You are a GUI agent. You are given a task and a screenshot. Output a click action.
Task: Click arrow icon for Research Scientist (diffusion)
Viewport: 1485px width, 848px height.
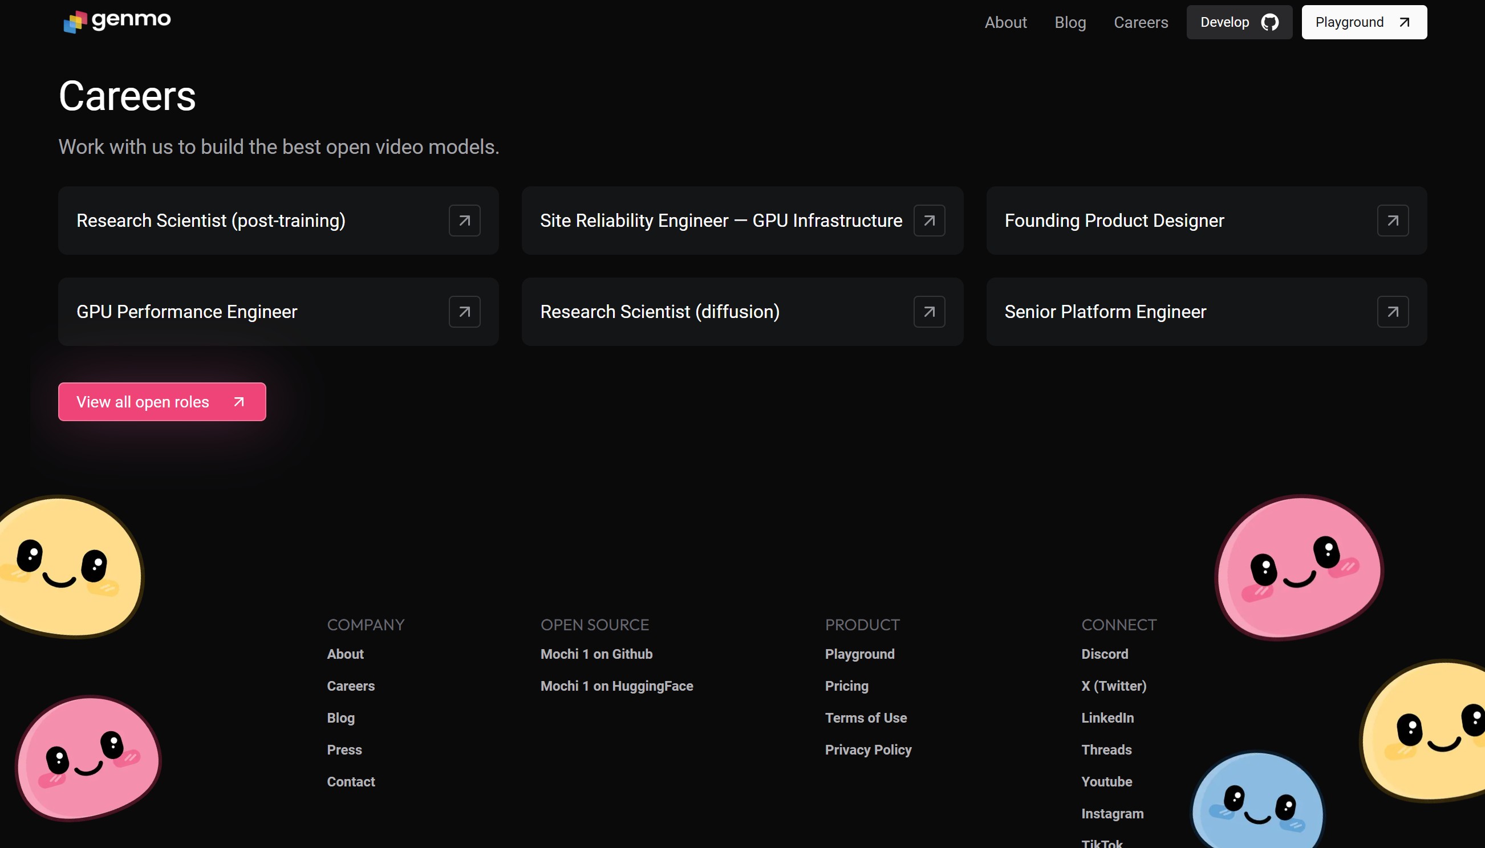tap(929, 312)
